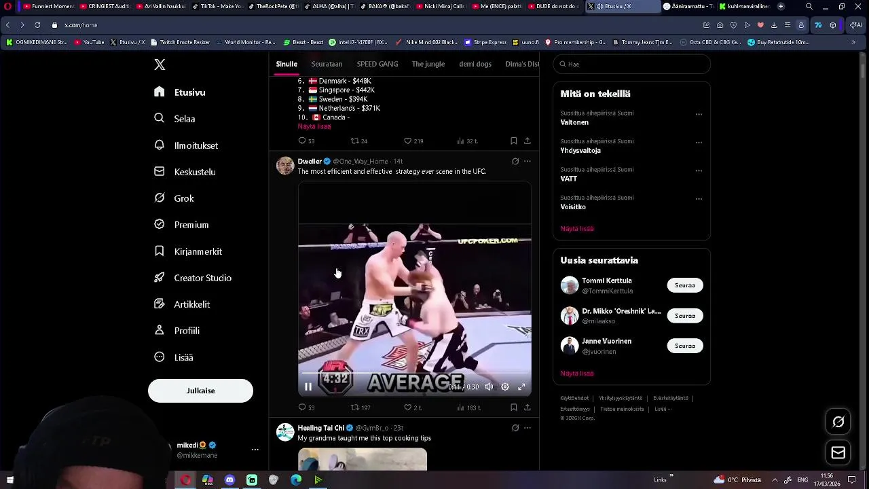Screen dimensions: 869x489
Task: Switch to the Seurataan tab
Action: click(x=327, y=64)
